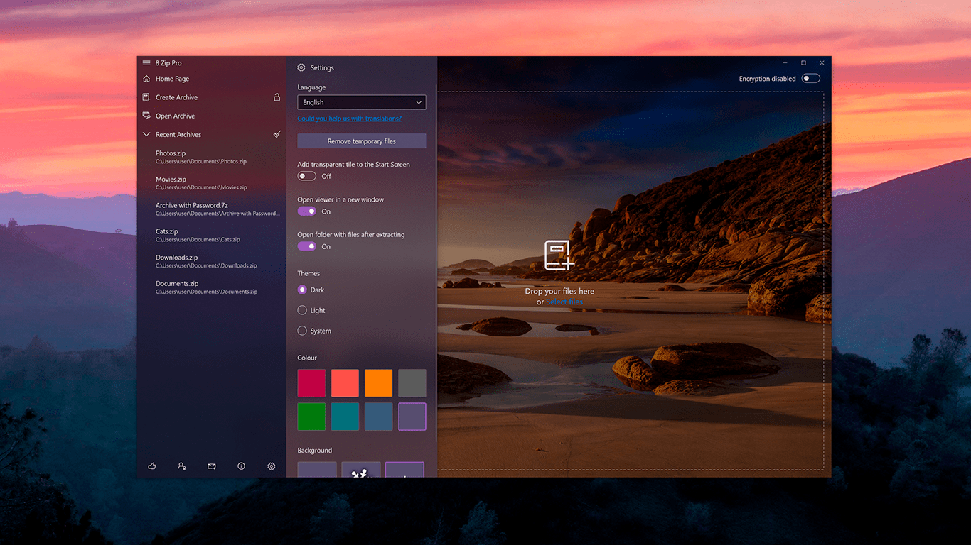Click the 'Themes' section label
Image resolution: width=971 pixels, height=545 pixels.
point(309,273)
